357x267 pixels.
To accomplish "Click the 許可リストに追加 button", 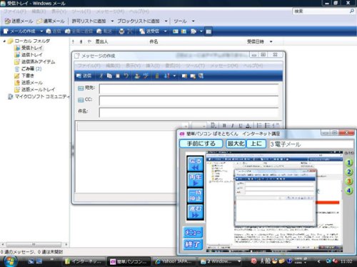I will 89,21.
